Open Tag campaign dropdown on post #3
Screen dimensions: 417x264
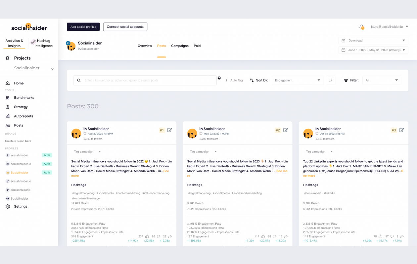point(319,152)
